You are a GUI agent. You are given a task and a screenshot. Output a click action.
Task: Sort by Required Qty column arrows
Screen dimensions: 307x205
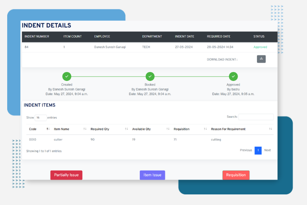click(127, 129)
